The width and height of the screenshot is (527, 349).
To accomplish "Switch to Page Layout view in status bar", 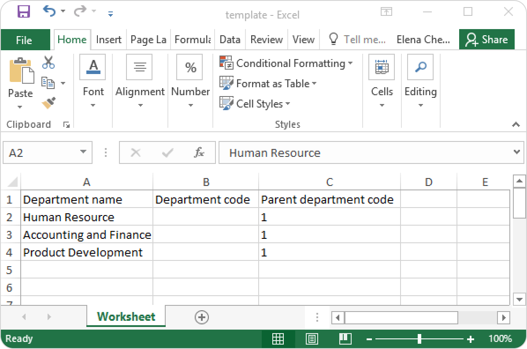I will [312, 339].
